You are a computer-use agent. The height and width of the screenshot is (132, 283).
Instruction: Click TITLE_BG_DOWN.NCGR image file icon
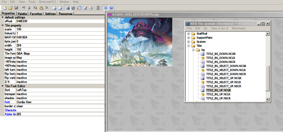203,54
